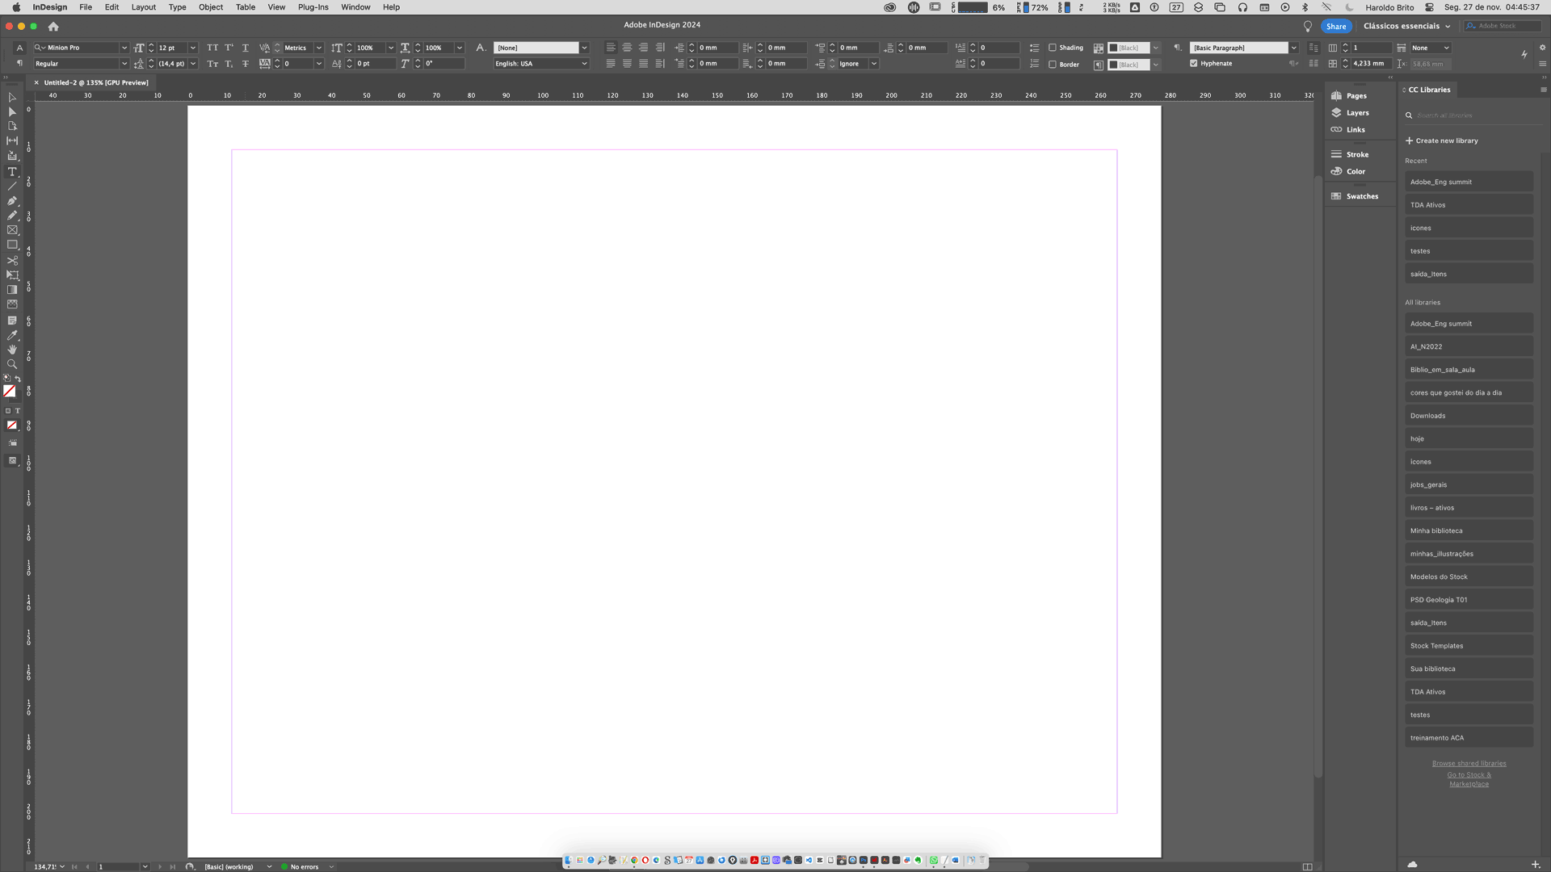Open the English: USA language dropdown
The image size is (1551, 872).
coord(584,64)
